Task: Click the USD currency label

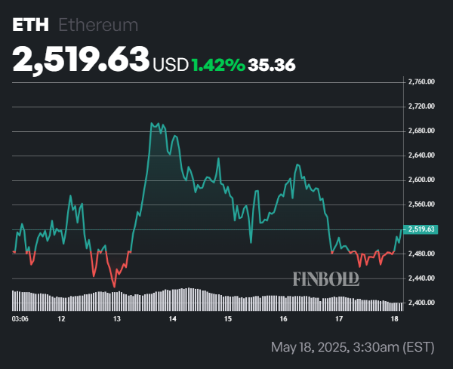Action: [x=171, y=64]
